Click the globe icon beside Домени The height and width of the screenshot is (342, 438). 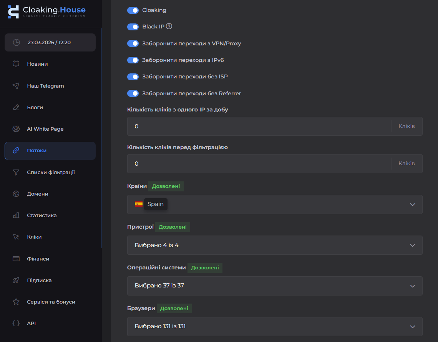click(16, 194)
